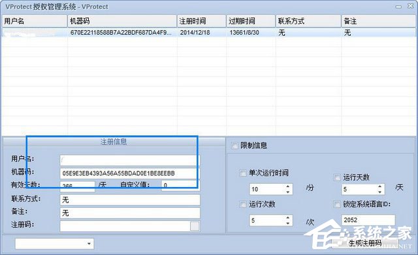This screenshot has width=418, height=255.
Task: Check the 运行天数 option
Action: [x=337, y=177]
